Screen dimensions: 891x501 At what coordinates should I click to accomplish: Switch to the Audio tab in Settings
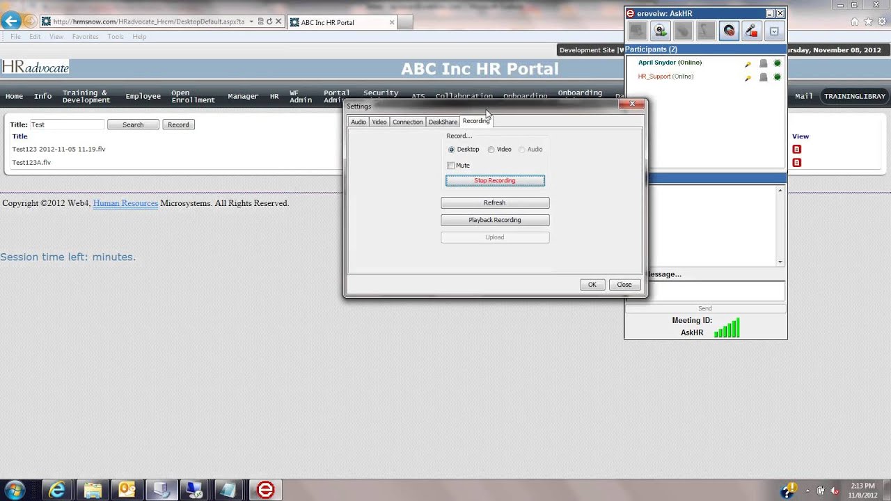(358, 122)
